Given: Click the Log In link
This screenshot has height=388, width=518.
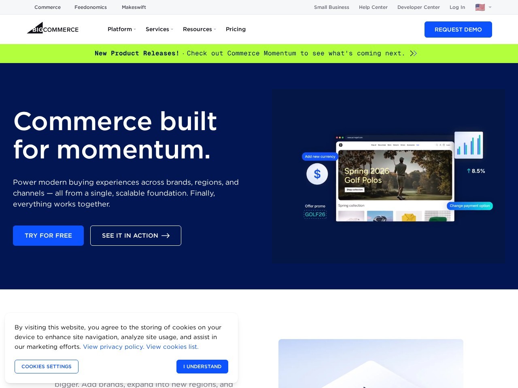Looking at the screenshot, I should 457,7.
